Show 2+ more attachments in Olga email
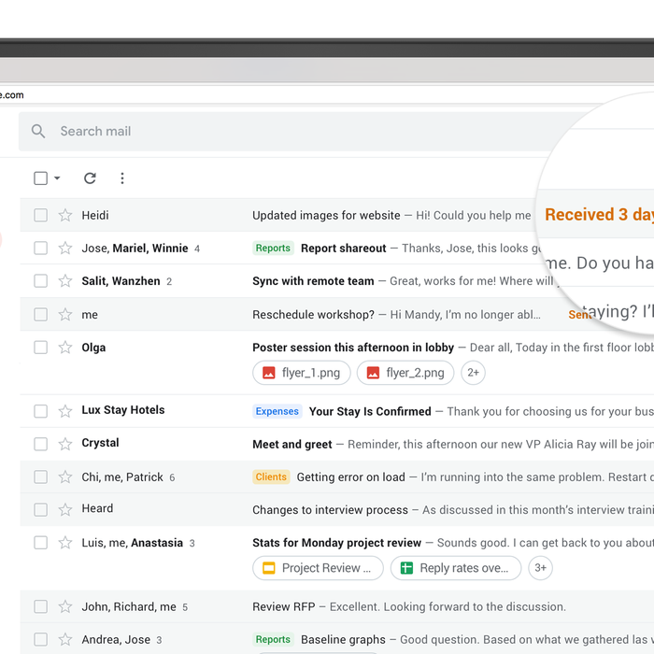The height and width of the screenshot is (654, 654). coord(473,373)
